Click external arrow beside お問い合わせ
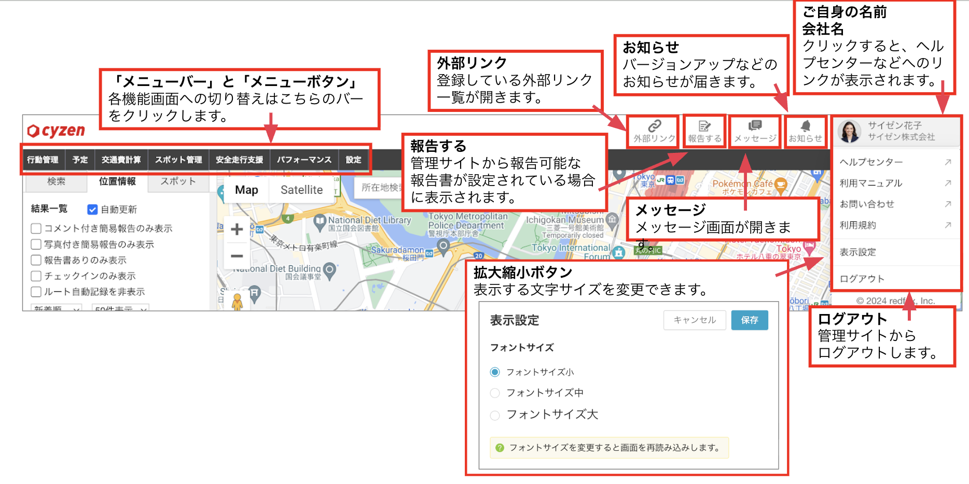Viewport: 969px width, 484px height. tap(948, 204)
